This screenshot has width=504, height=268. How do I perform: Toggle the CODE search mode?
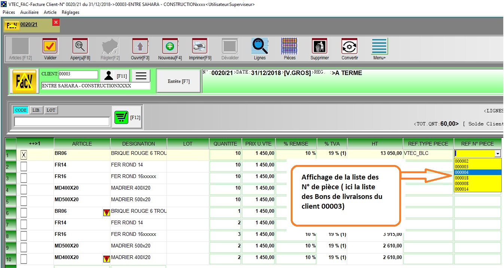pos(21,110)
